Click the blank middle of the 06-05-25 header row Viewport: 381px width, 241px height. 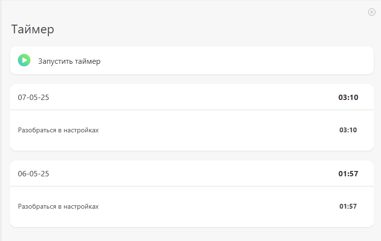point(192,174)
